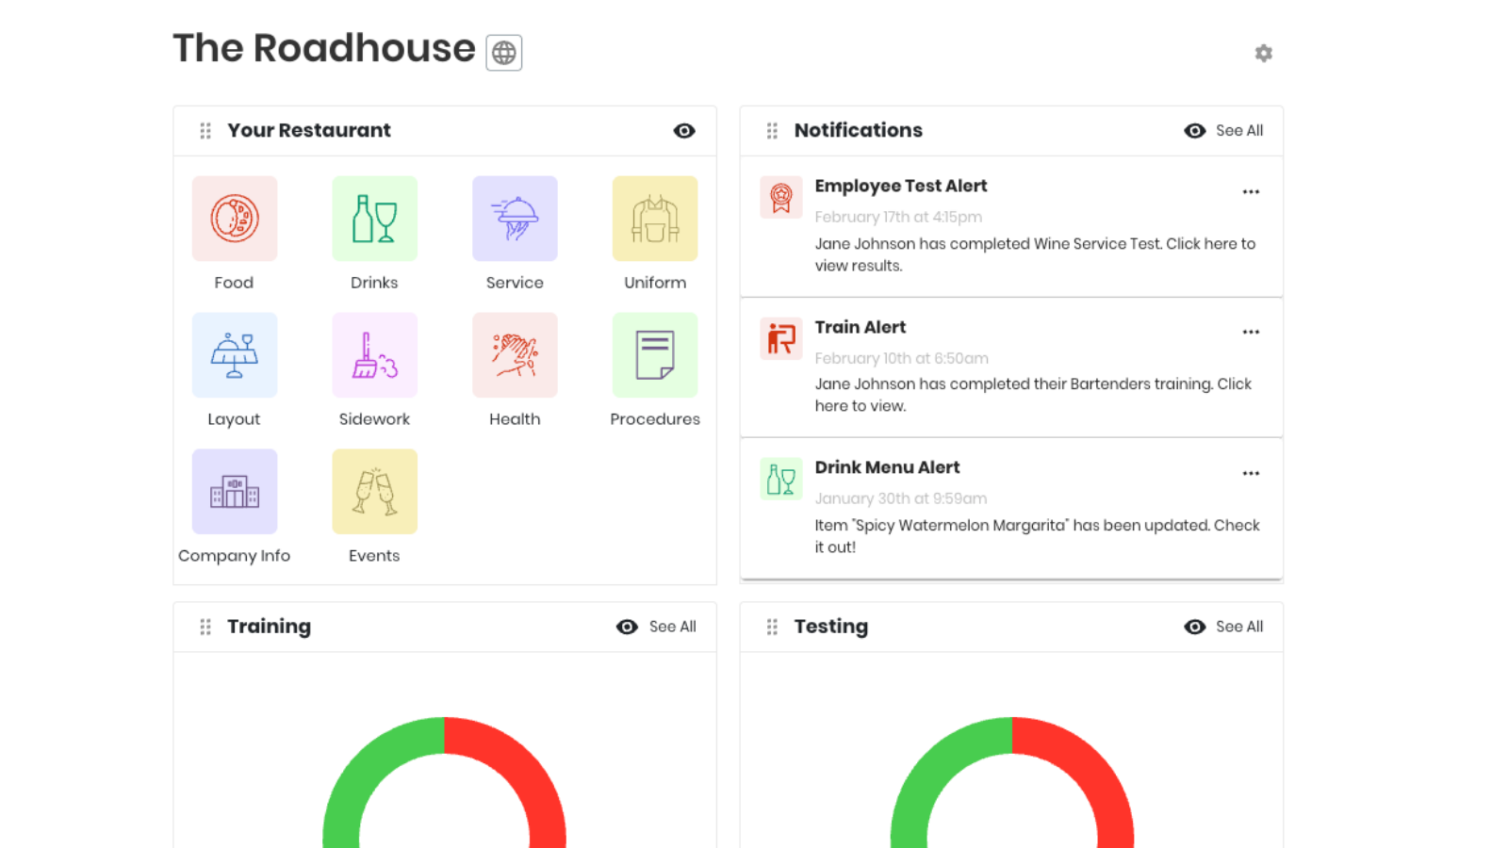Image resolution: width=1508 pixels, height=848 pixels.
Task: Open options menu for Drink Menu Alert
Action: pos(1251,473)
